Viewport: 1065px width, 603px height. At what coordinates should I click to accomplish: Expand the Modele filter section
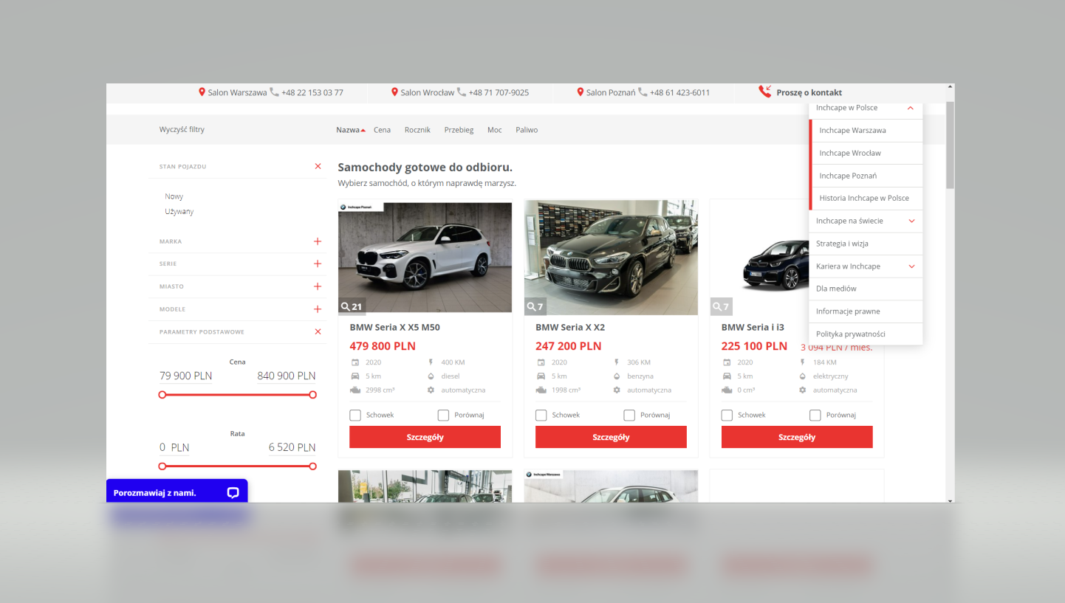tap(318, 309)
